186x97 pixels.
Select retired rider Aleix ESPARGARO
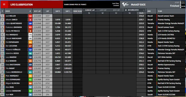[13, 80]
